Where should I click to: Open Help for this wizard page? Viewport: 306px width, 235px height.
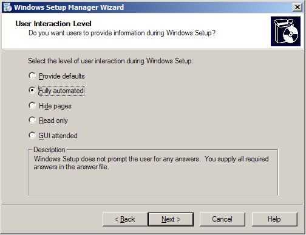[x=274, y=219]
